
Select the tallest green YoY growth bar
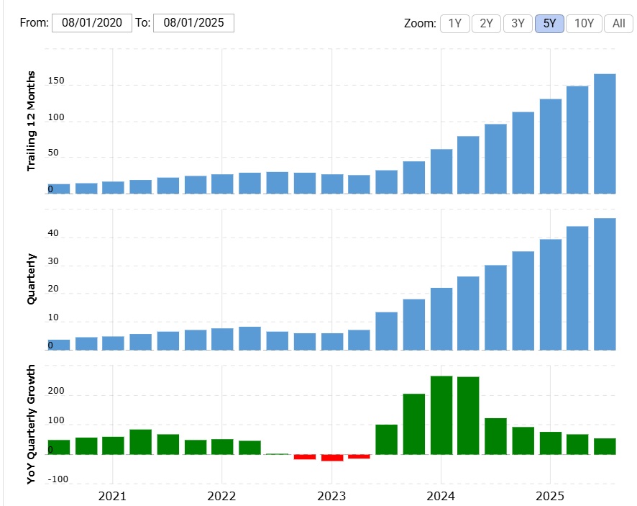(x=441, y=415)
